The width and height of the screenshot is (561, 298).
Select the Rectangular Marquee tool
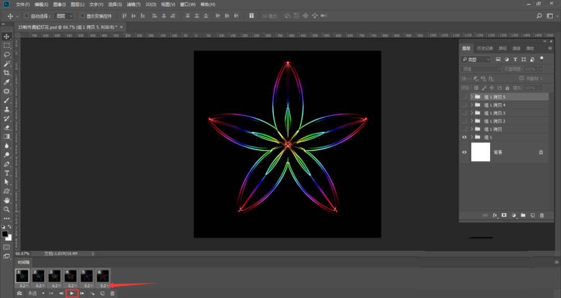(6, 46)
